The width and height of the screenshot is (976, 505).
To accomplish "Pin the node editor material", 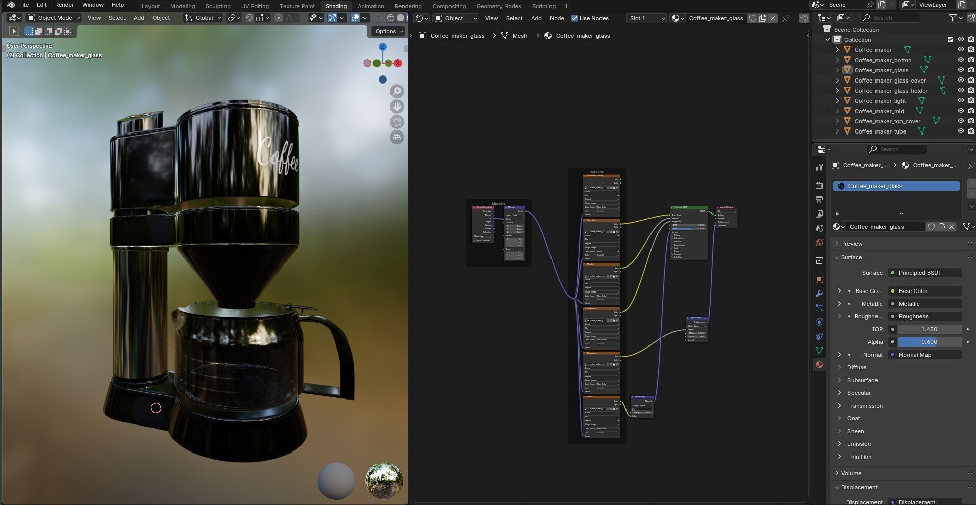I will [786, 18].
